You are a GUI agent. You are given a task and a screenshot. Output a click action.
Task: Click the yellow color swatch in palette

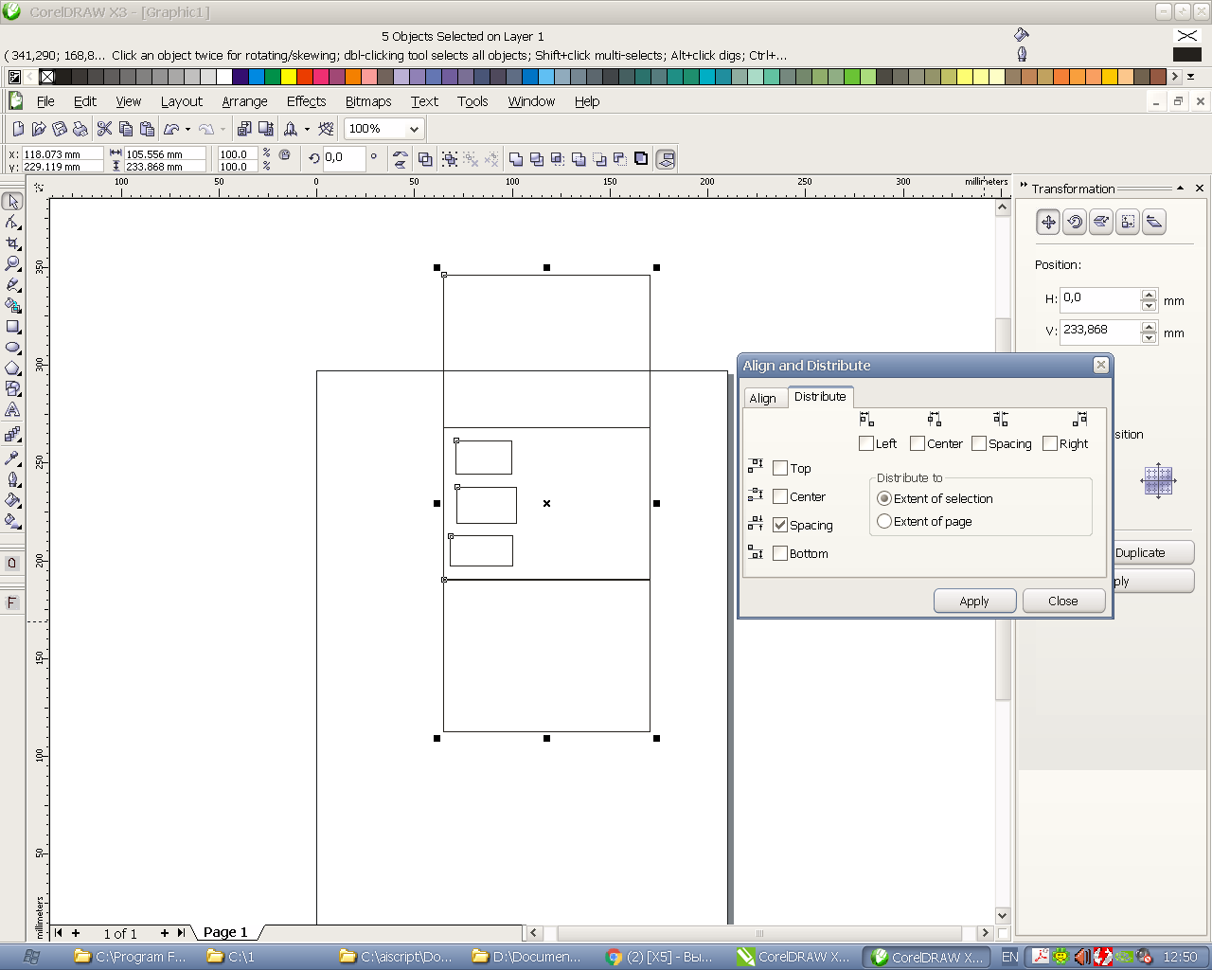pyautogui.click(x=290, y=77)
